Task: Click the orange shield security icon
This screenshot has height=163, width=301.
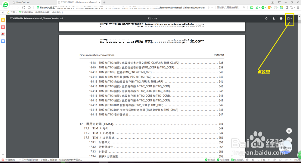Action: pyautogui.click(x=269, y=8)
